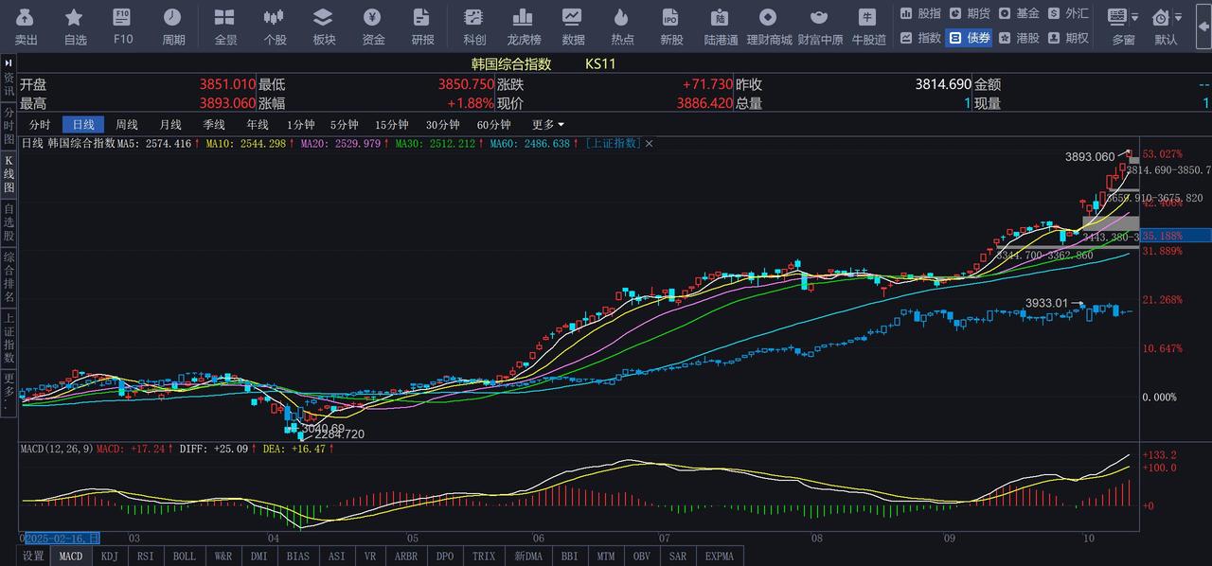Open the 数据 data icon
This screenshot has height=566, width=1212.
572,18
